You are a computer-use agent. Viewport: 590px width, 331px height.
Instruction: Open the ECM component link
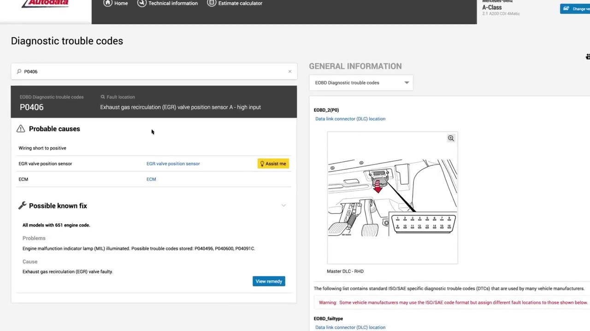coord(151,179)
